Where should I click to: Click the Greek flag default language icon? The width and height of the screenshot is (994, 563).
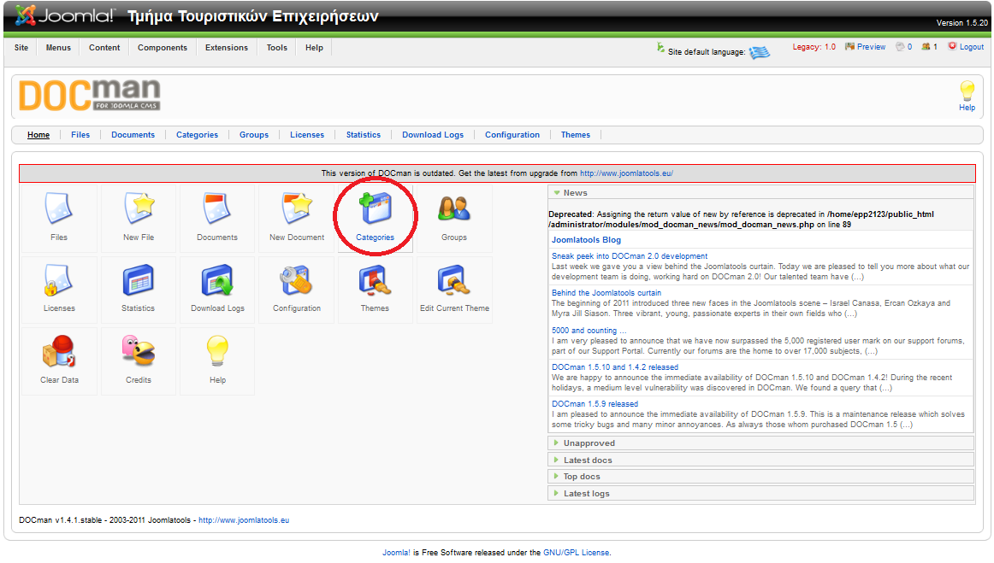[760, 53]
